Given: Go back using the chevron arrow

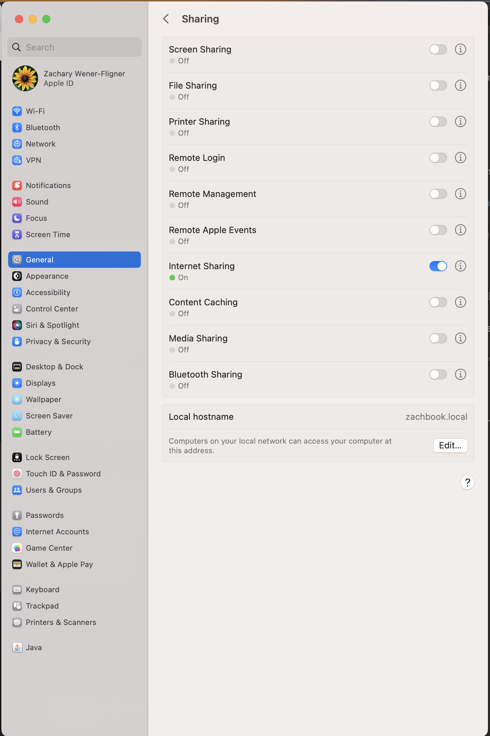Looking at the screenshot, I should tap(166, 19).
